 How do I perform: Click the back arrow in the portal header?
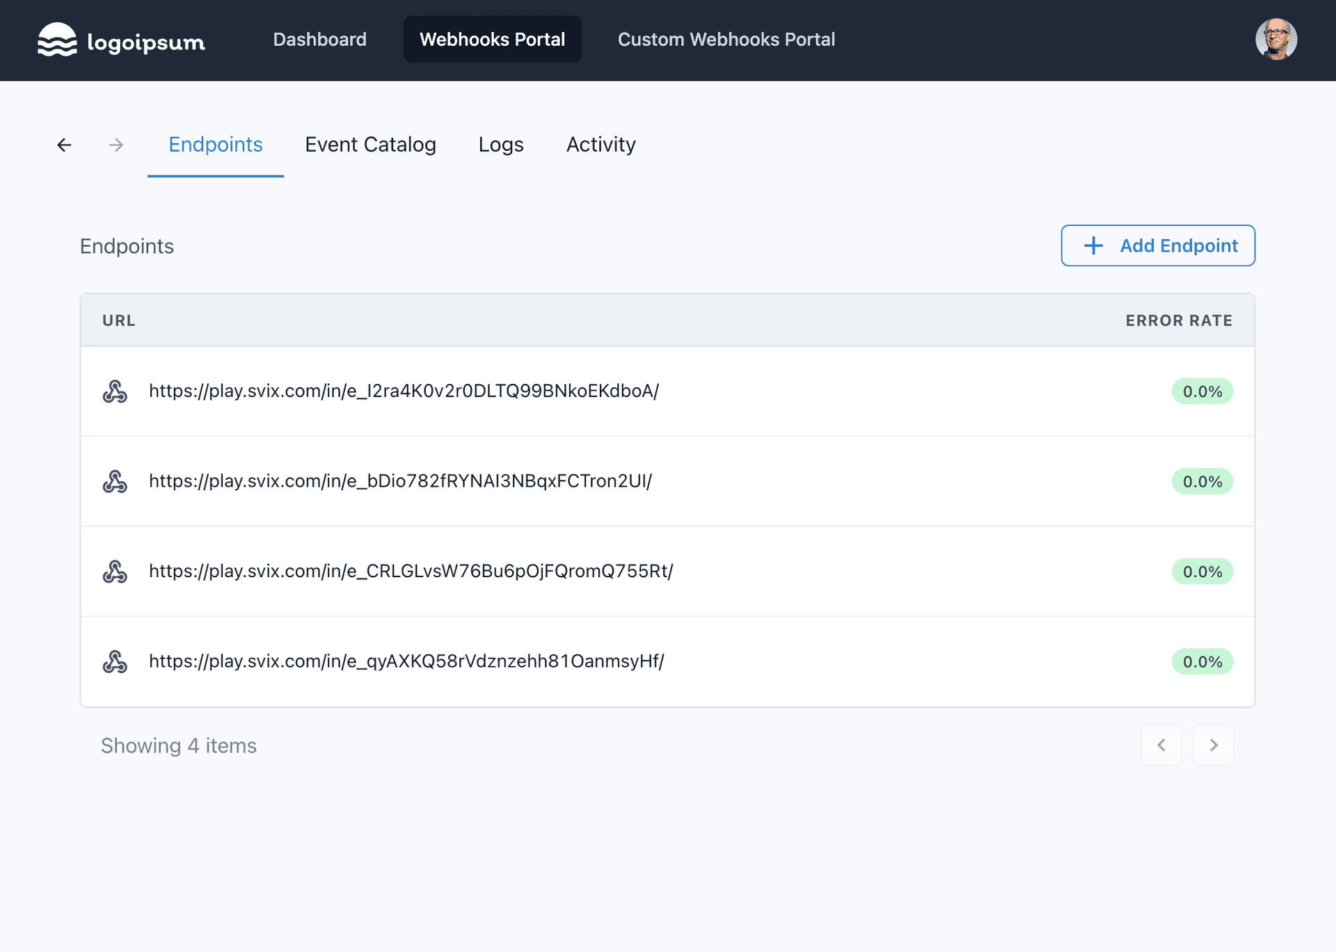[x=63, y=145]
